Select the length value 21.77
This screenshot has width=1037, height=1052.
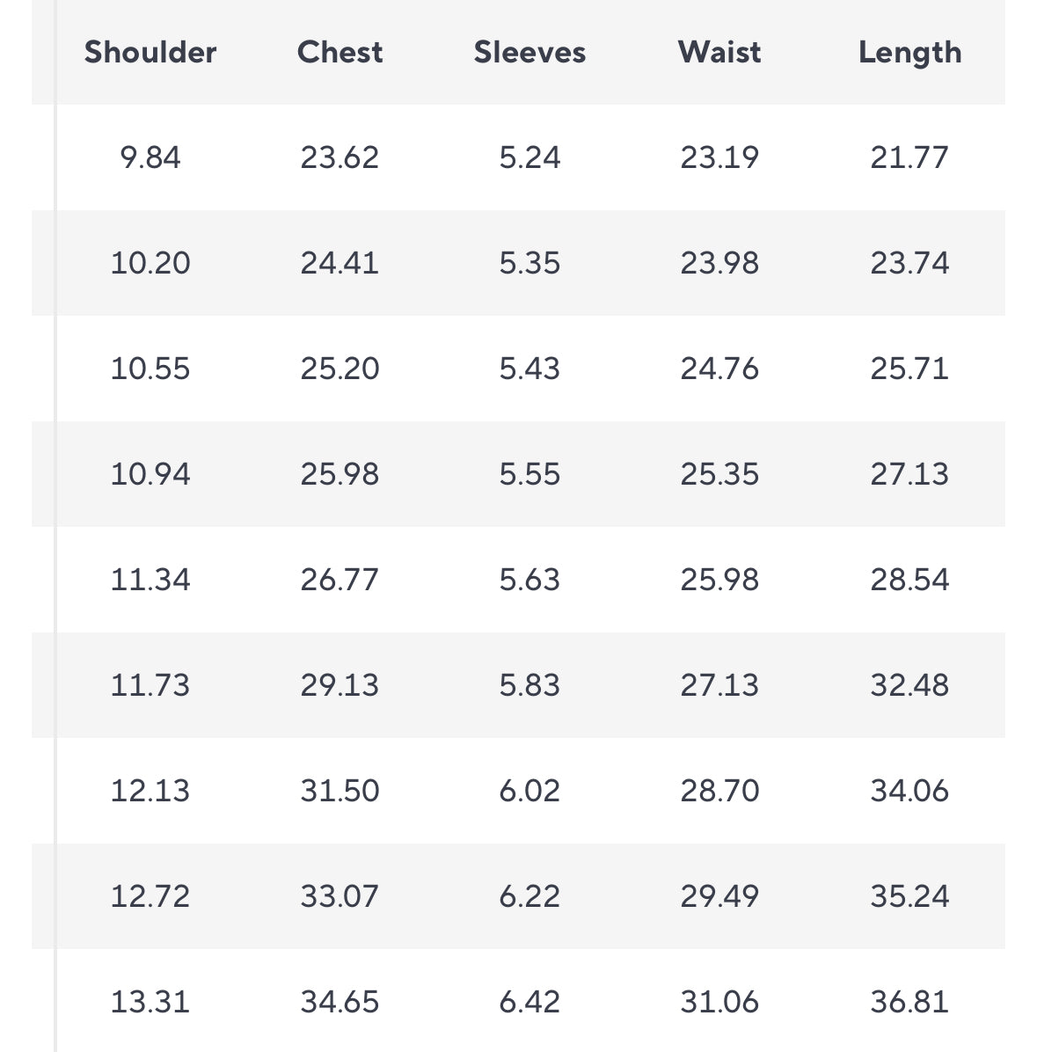pos(909,157)
